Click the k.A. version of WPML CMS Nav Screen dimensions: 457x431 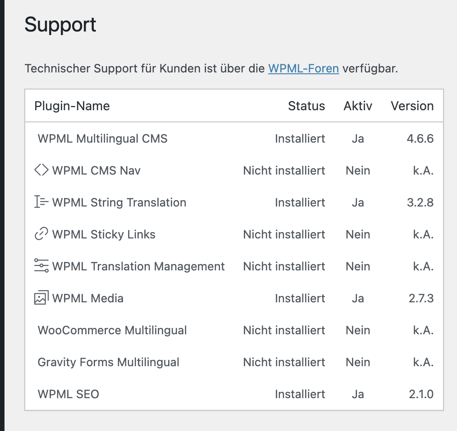point(423,171)
